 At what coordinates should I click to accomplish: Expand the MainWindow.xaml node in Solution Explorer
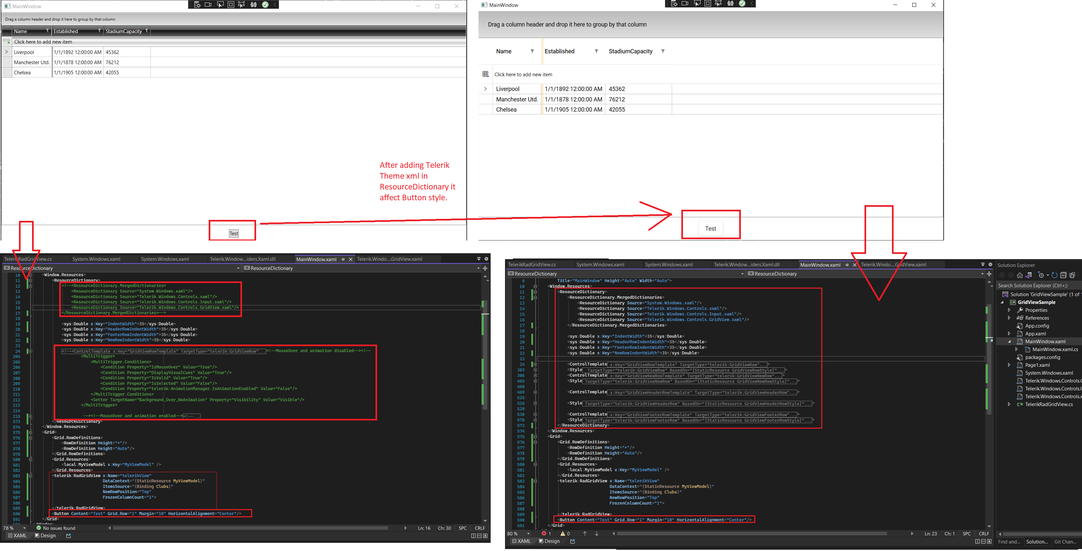pyautogui.click(x=1010, y=341)
